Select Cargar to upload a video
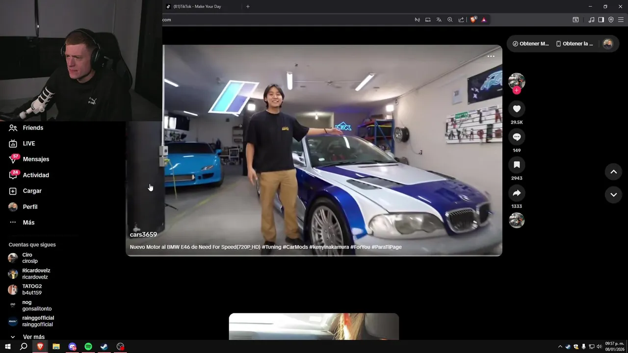The width and height of the screenshot is (628, 353). pyautogui.click(x=25, y=191)
